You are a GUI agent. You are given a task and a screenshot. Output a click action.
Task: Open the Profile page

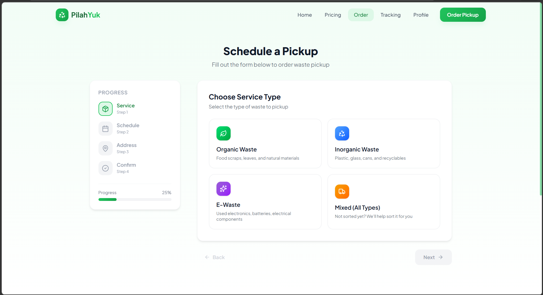pos(421,15)
